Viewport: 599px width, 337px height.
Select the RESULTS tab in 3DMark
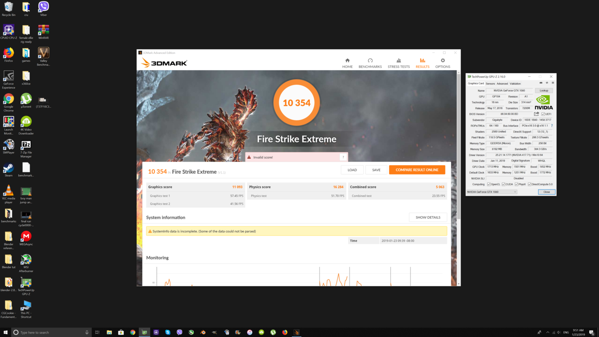click(x=423, y=63)
